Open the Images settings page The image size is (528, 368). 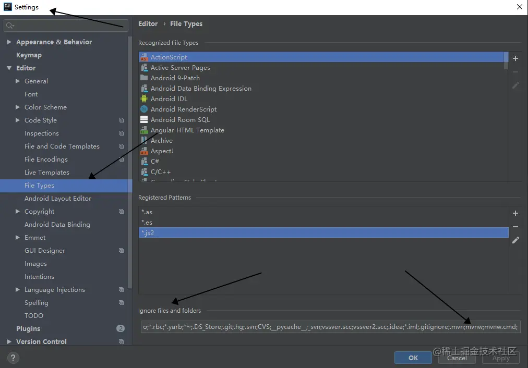(x=35, y=264)
